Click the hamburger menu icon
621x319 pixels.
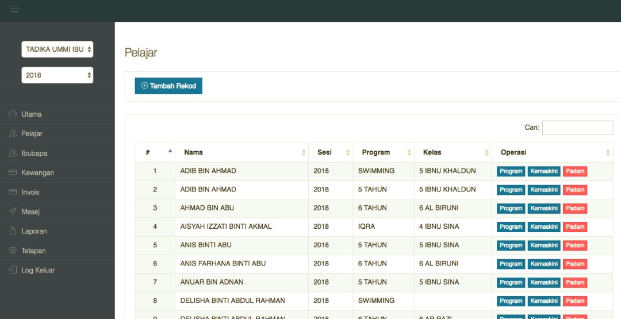14,9
